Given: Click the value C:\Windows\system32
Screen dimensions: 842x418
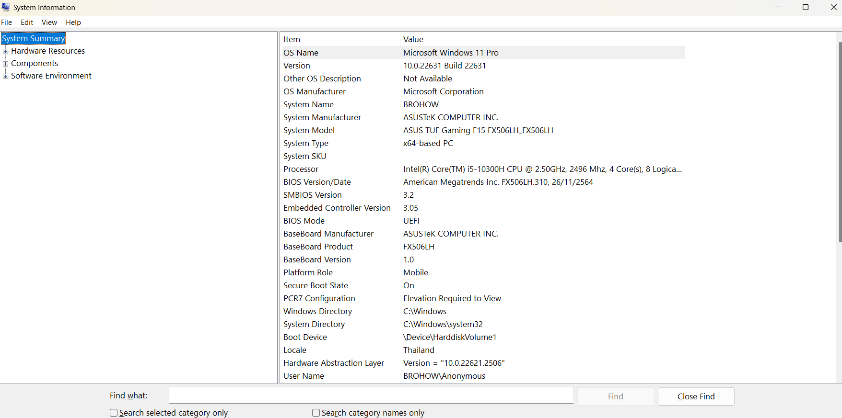Looking at the screenshot, I should click(443, 324).
